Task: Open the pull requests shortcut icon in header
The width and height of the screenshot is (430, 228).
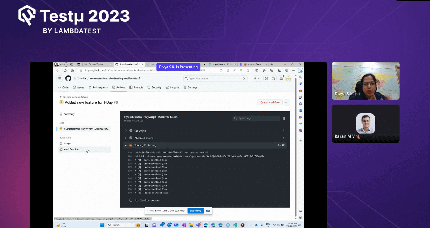Action: point(274,79)
